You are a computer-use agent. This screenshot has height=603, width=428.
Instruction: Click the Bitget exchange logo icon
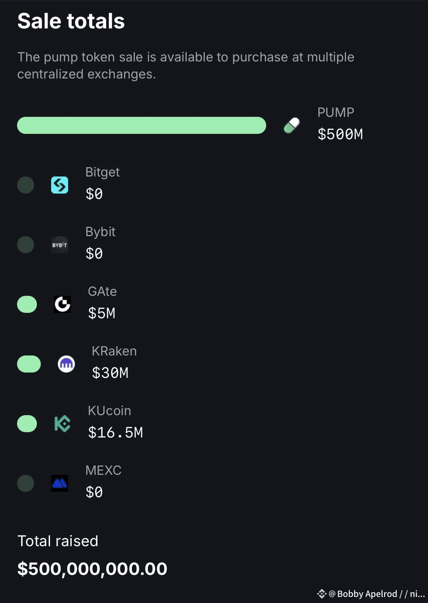[x=60, y=185]
